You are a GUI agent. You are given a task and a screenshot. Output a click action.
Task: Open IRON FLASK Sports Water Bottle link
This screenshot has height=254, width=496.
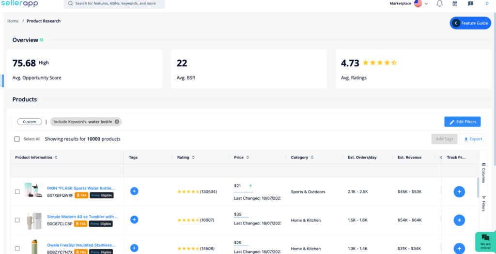pos(81,188)
